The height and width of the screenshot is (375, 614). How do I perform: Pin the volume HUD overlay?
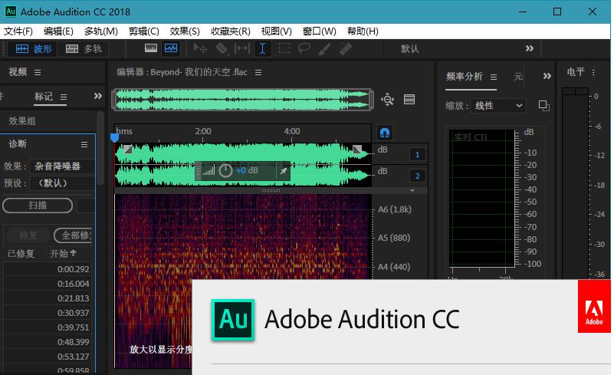[283, 171]
